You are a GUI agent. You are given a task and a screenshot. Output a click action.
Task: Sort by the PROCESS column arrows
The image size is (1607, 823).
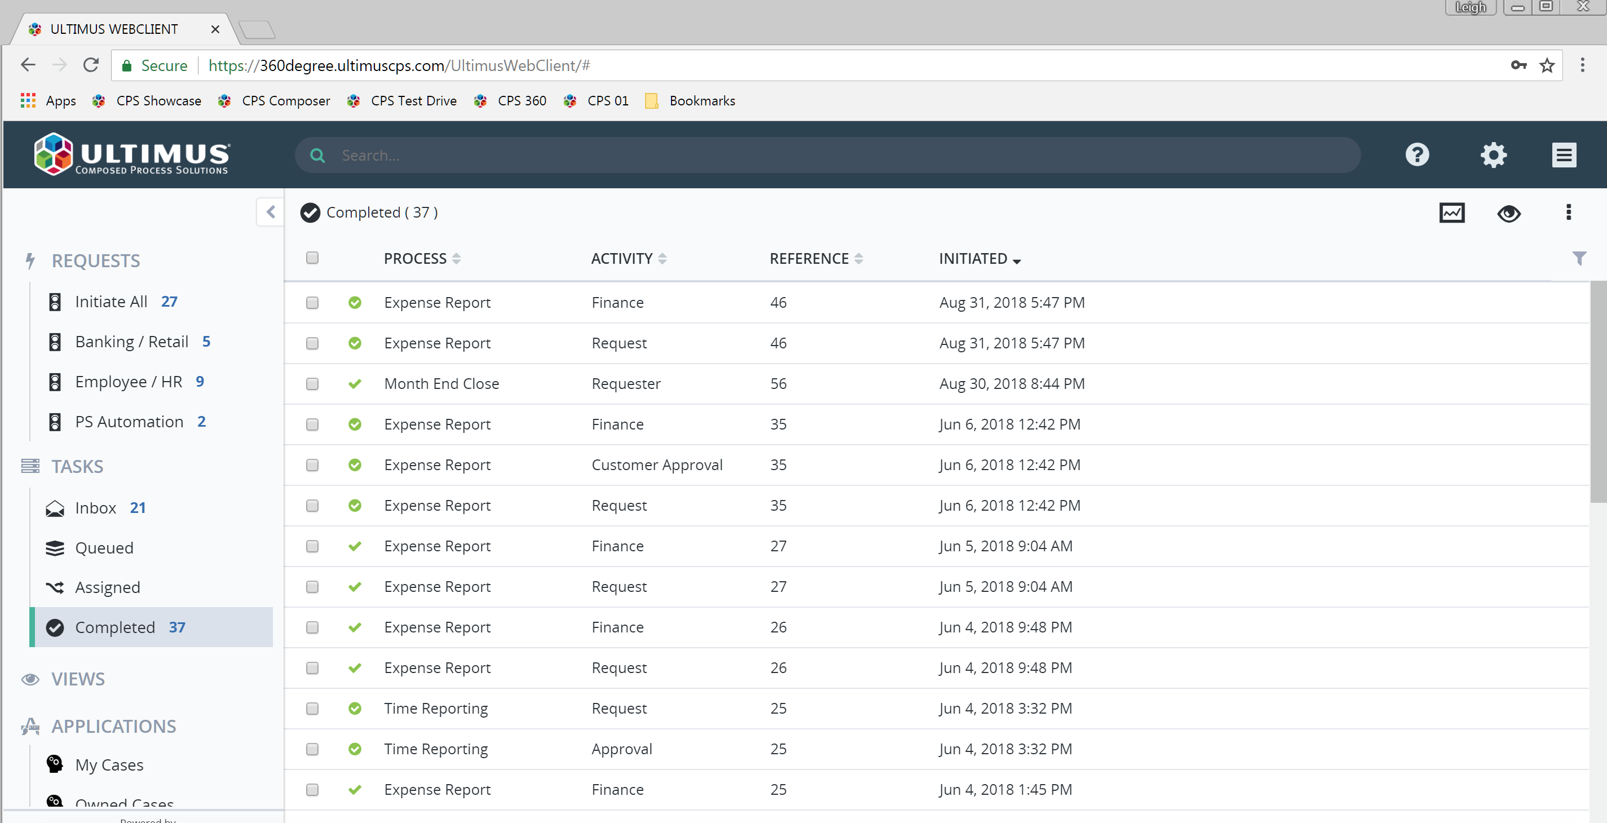(x=456, y=258)
